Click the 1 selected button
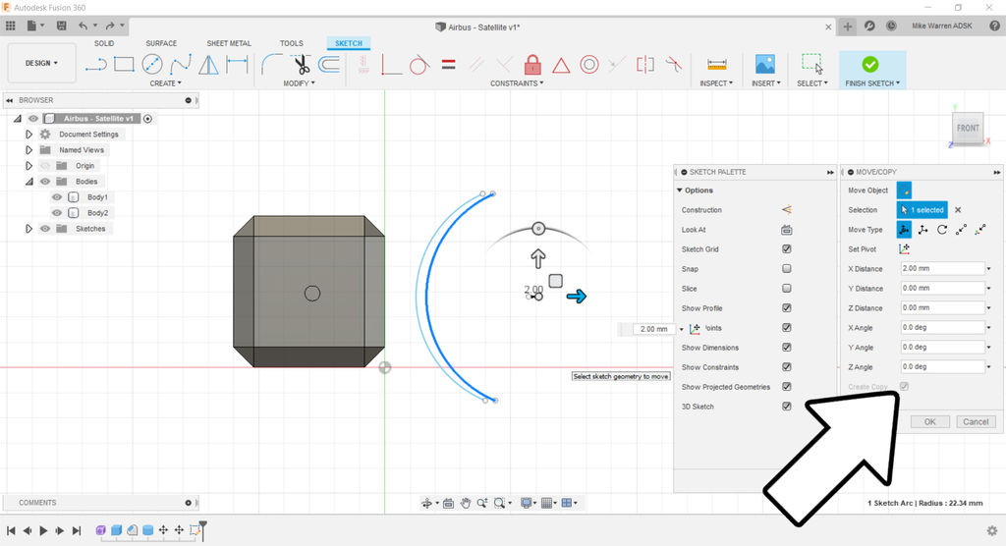1006x546 pixels. [x=922, y=210]
